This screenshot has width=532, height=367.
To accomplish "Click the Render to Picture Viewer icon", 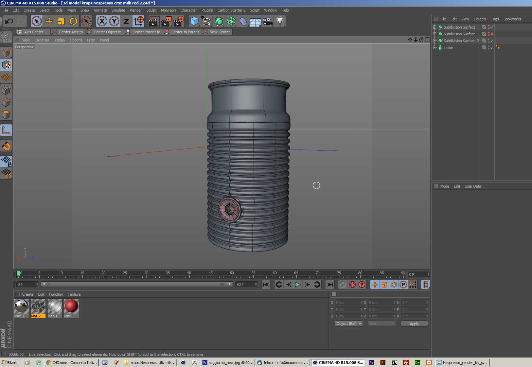I will [x=166, y=21].
